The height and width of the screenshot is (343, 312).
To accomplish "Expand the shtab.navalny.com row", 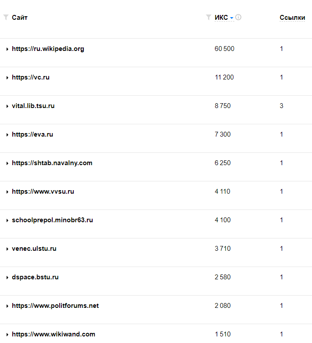I will (x=7, y=163).
